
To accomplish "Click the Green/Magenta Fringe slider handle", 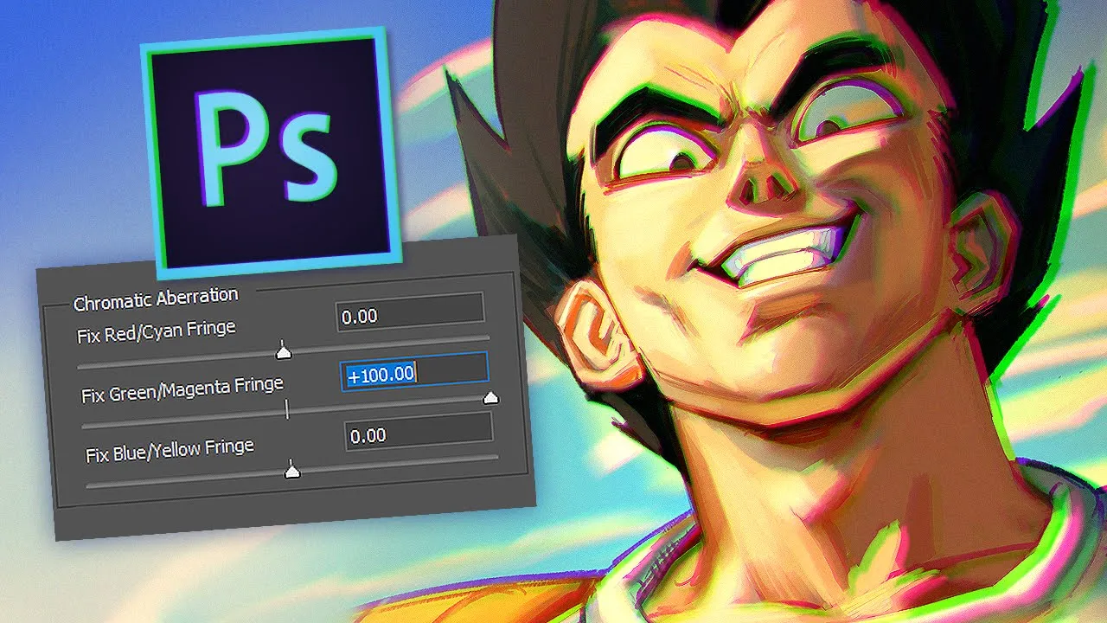I will 490,397.
